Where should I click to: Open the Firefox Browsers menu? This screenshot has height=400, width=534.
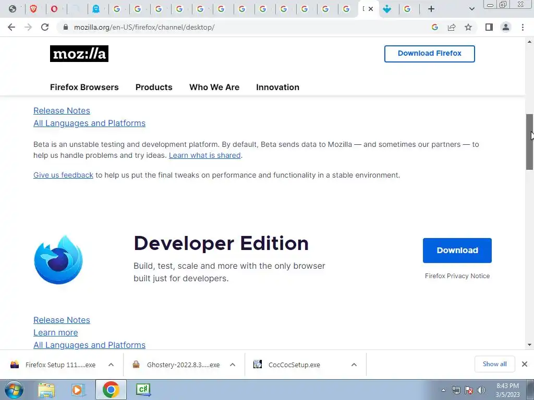click(x=84, y=87)
